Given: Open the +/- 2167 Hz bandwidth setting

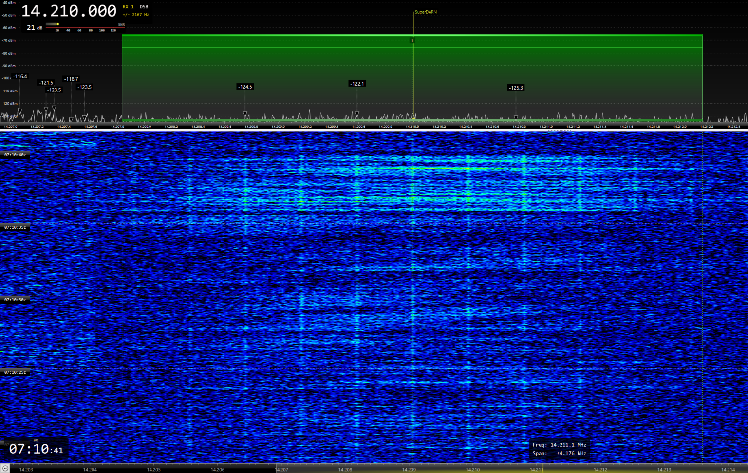Looking at the screenshot, I should click(x=135, y=14).
